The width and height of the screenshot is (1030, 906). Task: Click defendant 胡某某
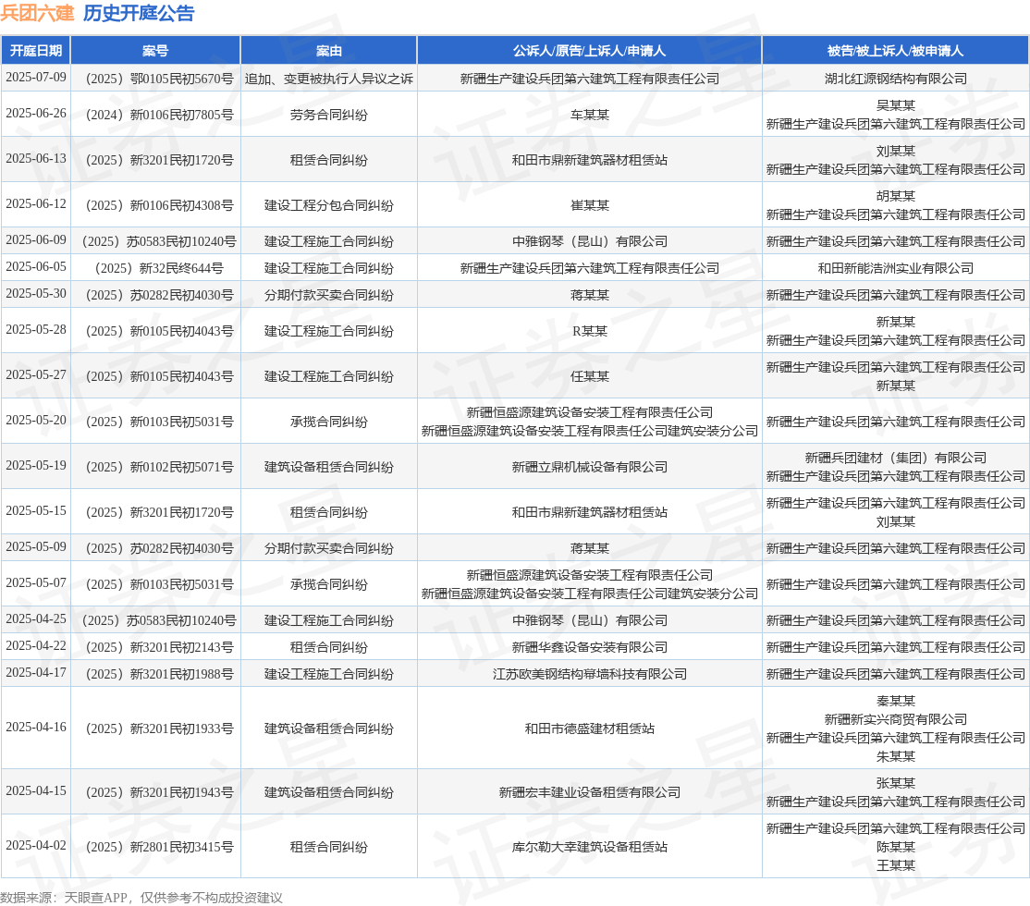coord(895,196)
